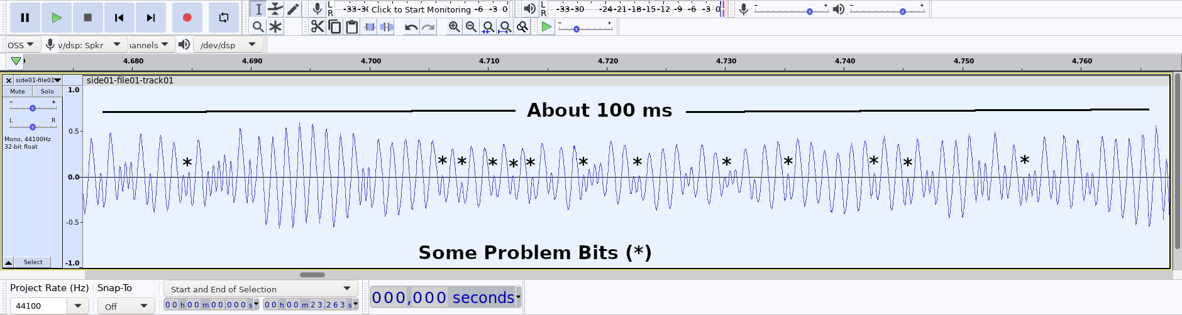Click the playback meter speaker icon
Viewport: 1182px width, 315px height.
coord(530,9)
